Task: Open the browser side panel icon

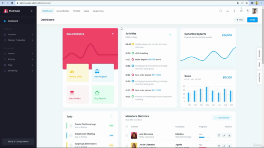Action: 252,3
